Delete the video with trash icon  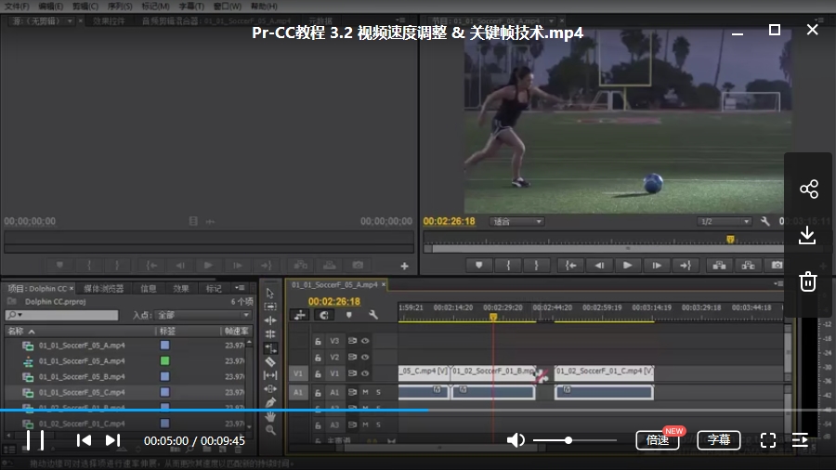[x=808, y=281]
